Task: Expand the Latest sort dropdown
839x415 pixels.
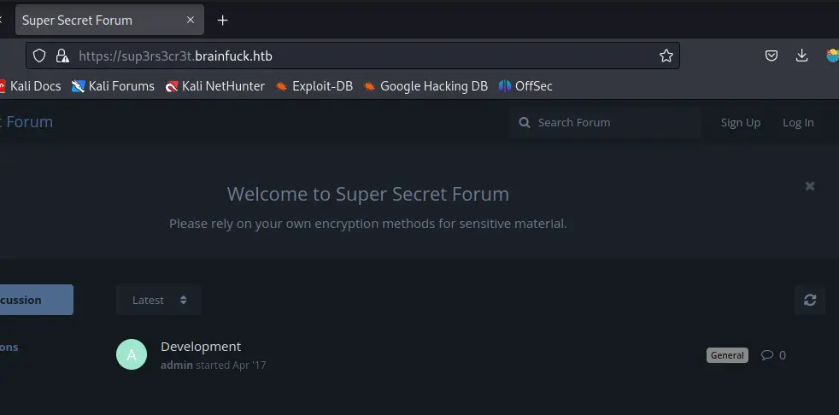Action: point(159,300)
